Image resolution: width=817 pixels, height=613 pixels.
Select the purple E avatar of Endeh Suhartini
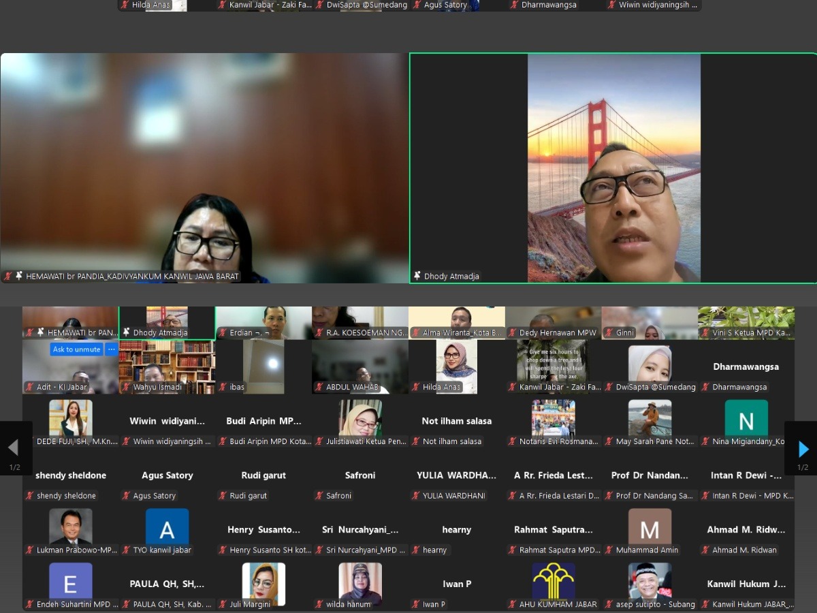point(70,582)
